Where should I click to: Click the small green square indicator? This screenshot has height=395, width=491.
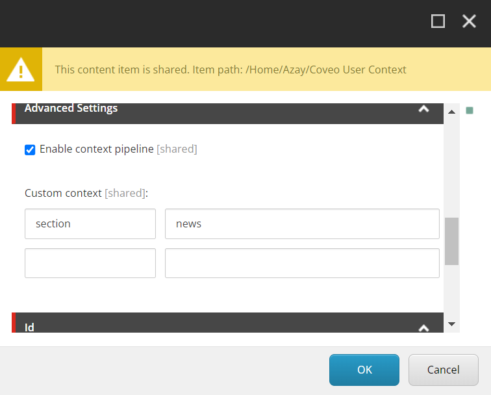coord(470,110)
